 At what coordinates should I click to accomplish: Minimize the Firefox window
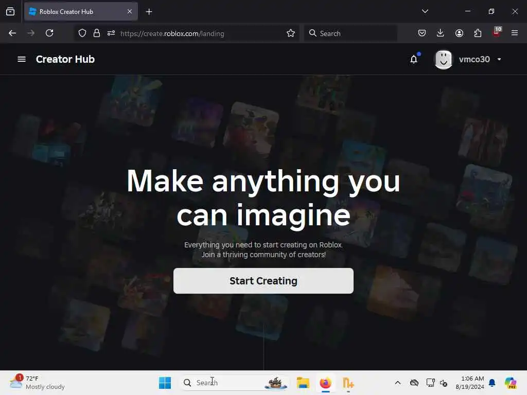[467, 11]
